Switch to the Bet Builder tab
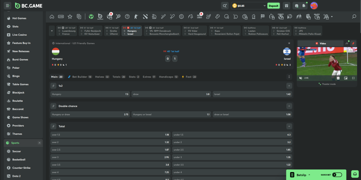The image size is (361, 180). (x=79, y=76)
